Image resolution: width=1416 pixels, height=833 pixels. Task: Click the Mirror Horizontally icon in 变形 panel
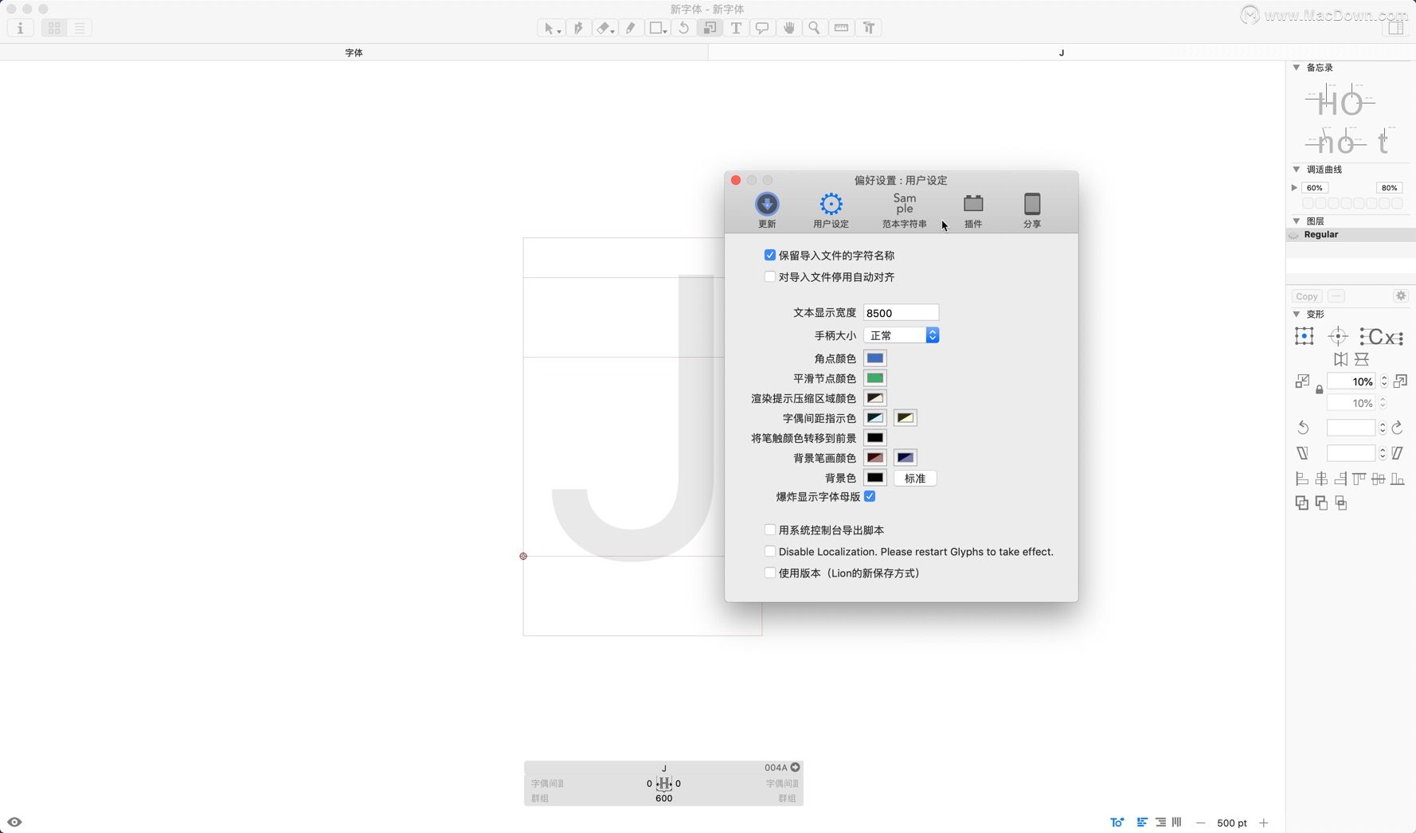[1341, 360]
